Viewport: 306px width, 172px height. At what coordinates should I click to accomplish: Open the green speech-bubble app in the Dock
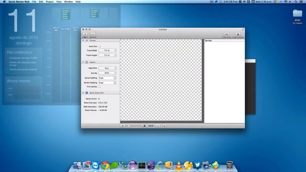114,165
